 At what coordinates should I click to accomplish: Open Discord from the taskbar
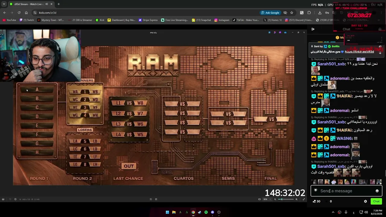coord(212,212)
